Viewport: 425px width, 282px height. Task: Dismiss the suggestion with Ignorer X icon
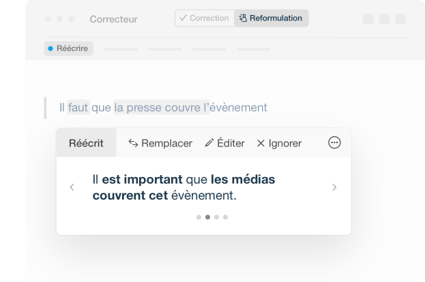[261, 143]
